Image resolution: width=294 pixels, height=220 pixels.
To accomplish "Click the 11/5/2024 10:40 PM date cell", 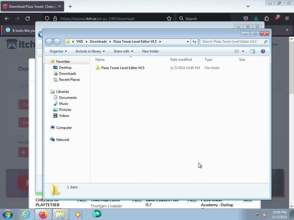I will (x=185, y=68).
